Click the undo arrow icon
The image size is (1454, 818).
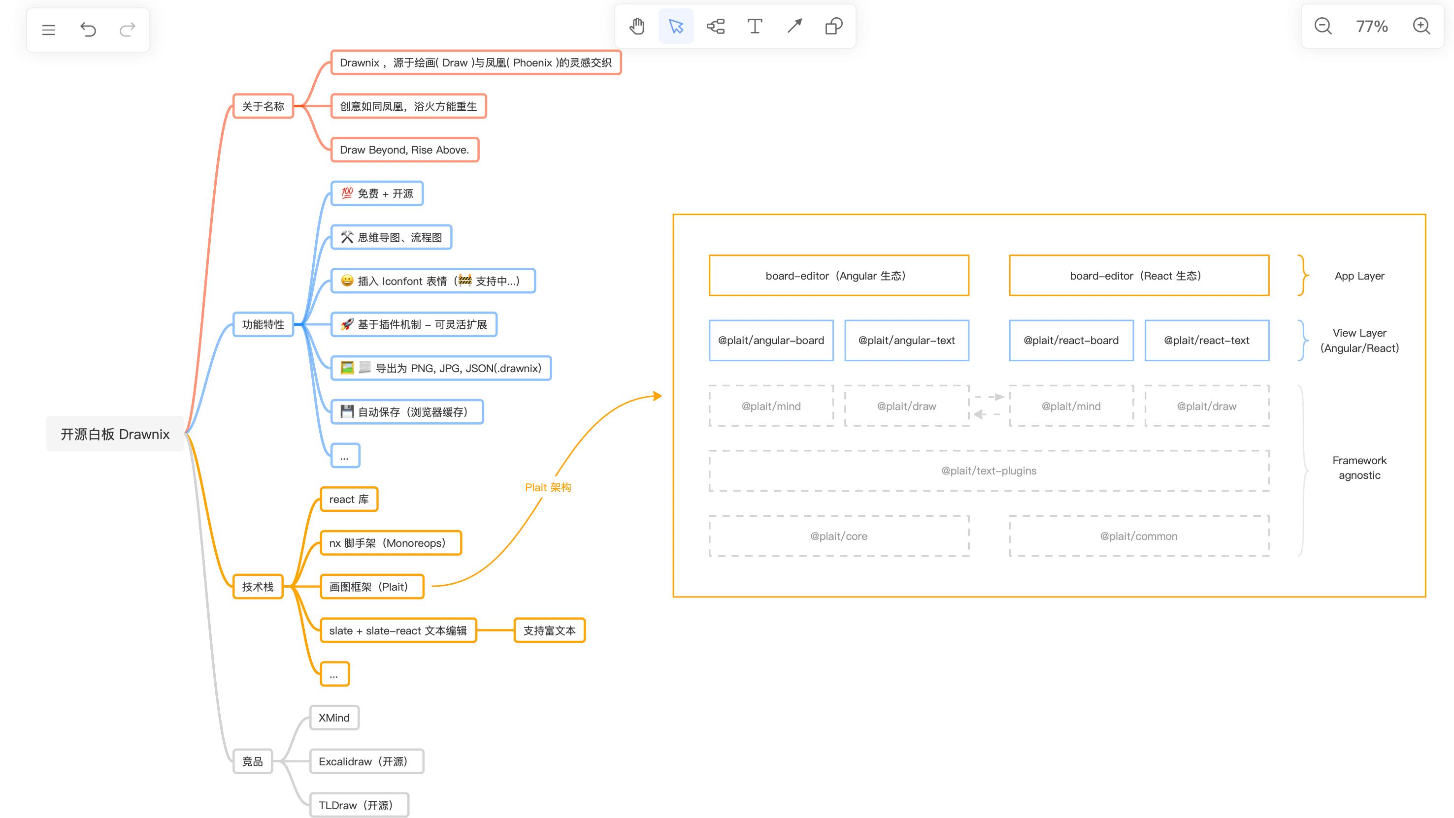click(x=88, y=30)
